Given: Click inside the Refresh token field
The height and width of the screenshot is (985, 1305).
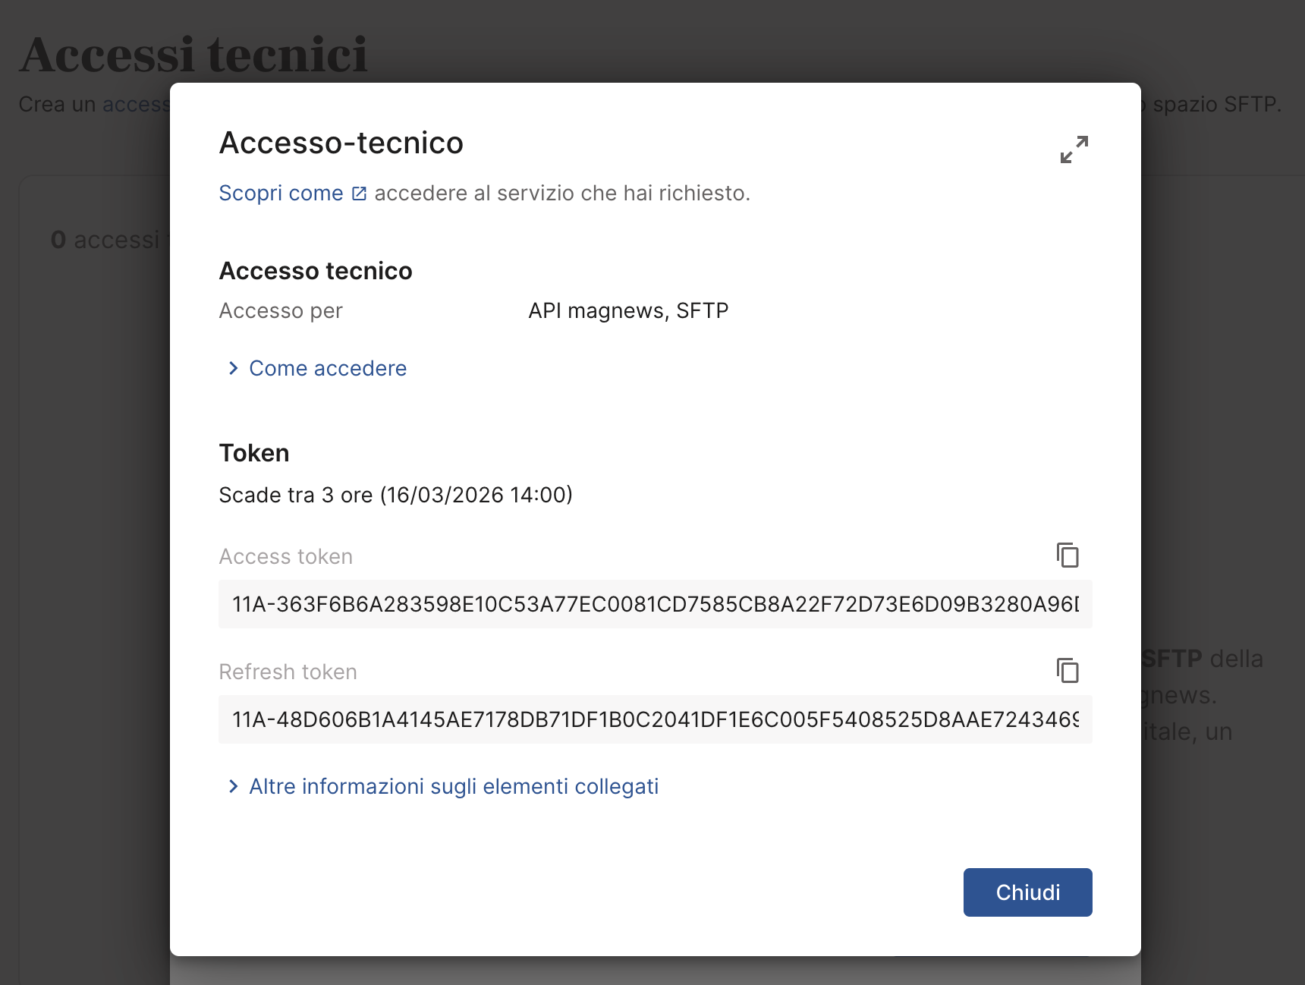Looking at the screenshot, I should [654, 719].
